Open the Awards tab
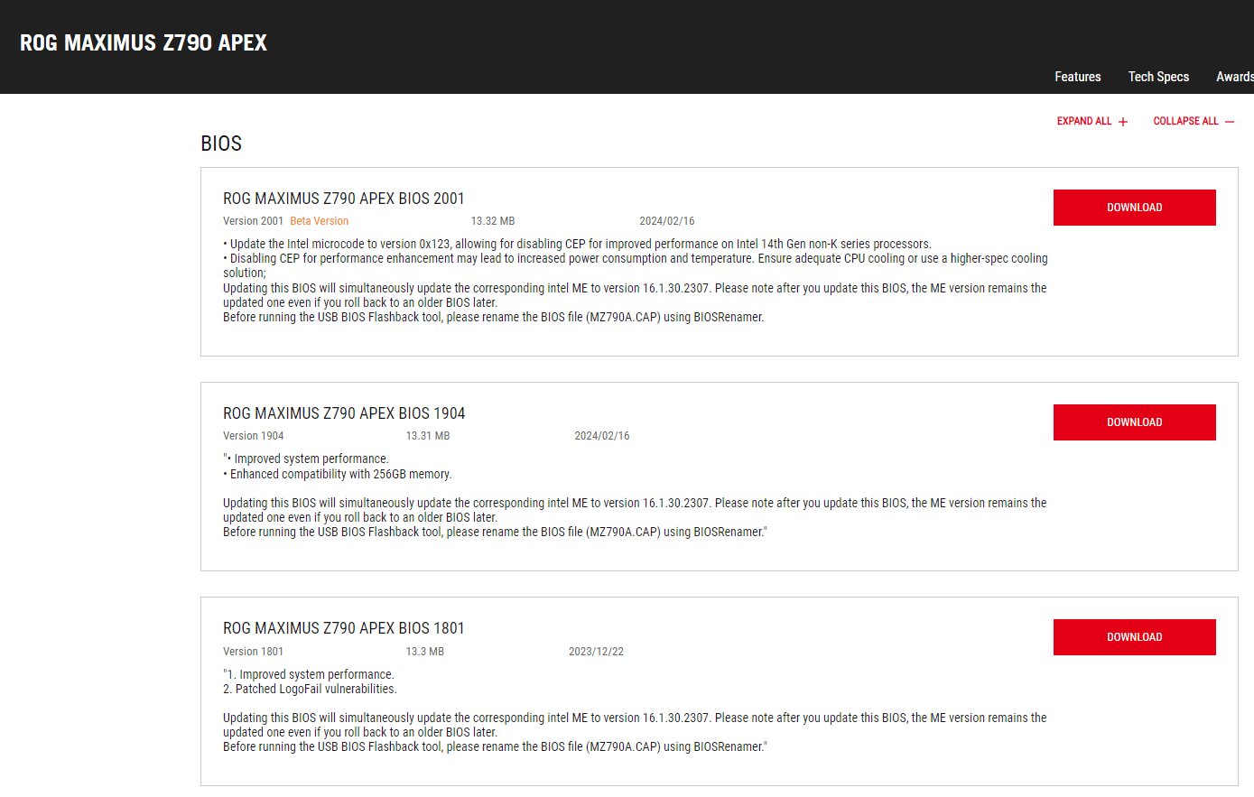The width and height of the screenshot is (1254, 797). (x=1234, y=77)
